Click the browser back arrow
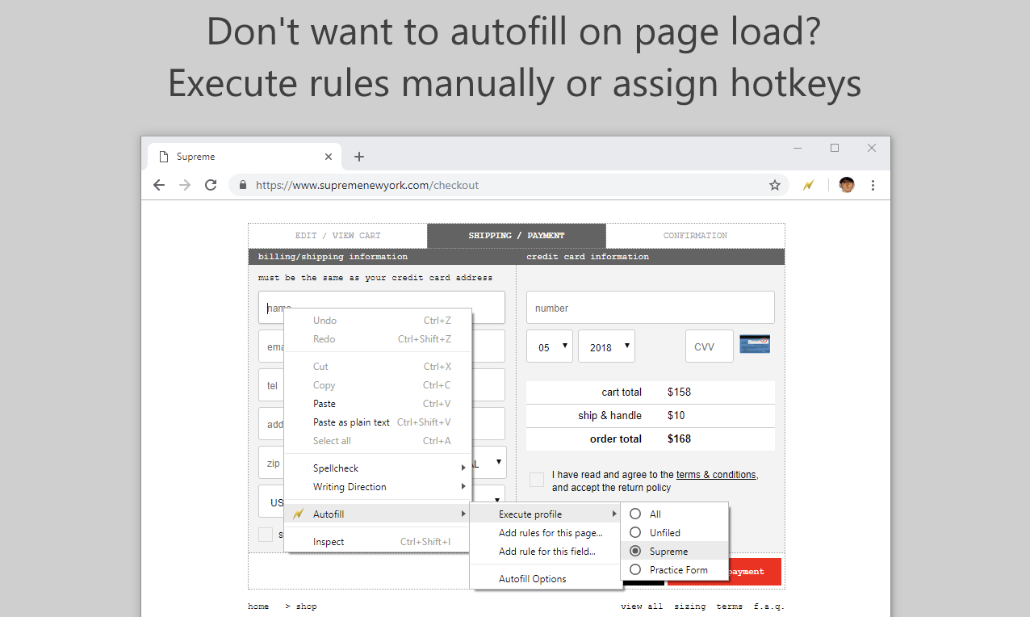Image resolution: width=1030 pixels, height=617 pixels. click(x=159, y=185)
